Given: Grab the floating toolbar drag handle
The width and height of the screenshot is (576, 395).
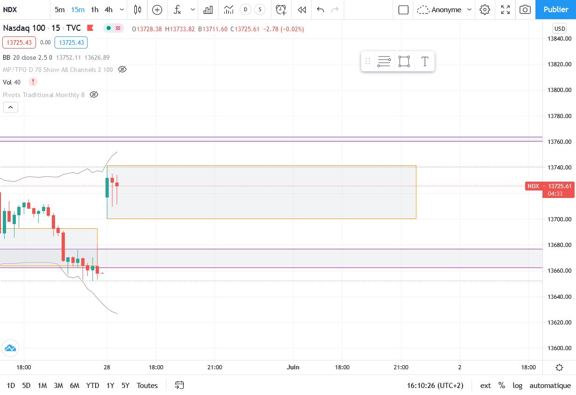Looking at the screenshot, I should 368,61.
